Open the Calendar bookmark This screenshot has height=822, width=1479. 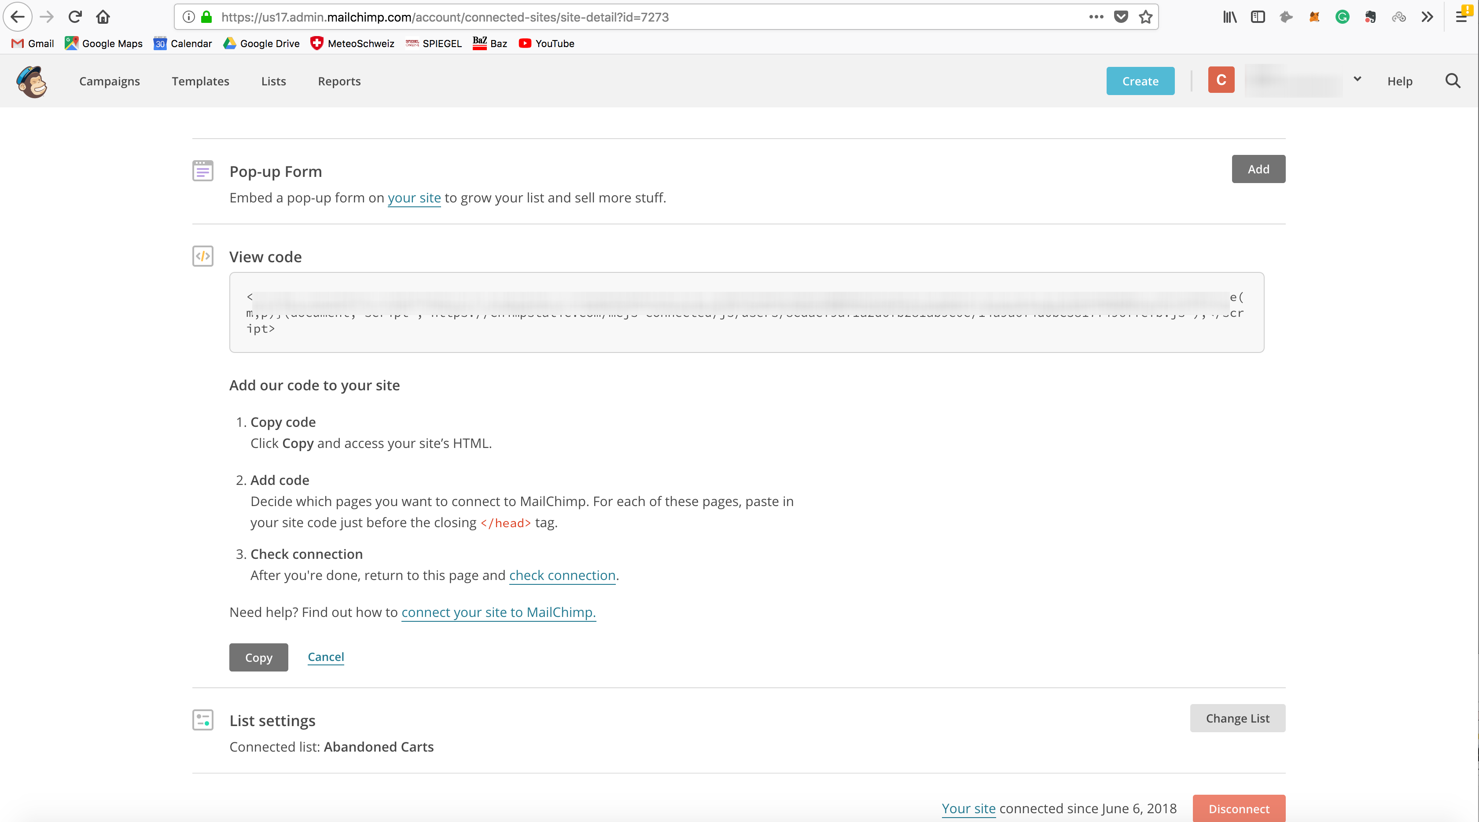click(x=183, y=43)
